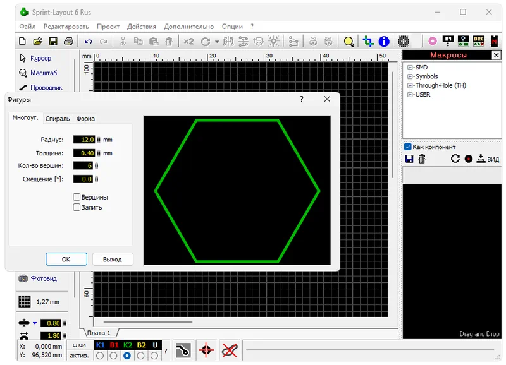506x365 pixels.
Task: Click the green transparent-mode toolbar icon
Action: click(x=368, y=41)
